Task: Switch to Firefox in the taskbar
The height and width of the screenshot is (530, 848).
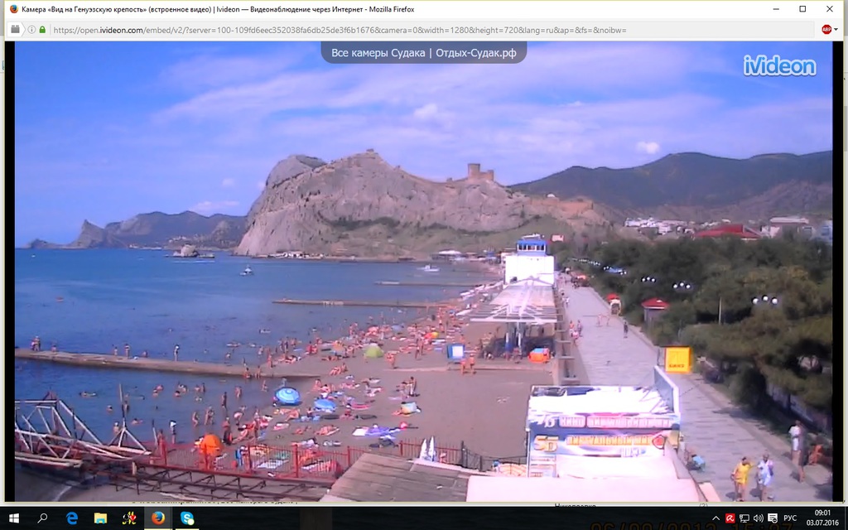Action: pos(157,518)
